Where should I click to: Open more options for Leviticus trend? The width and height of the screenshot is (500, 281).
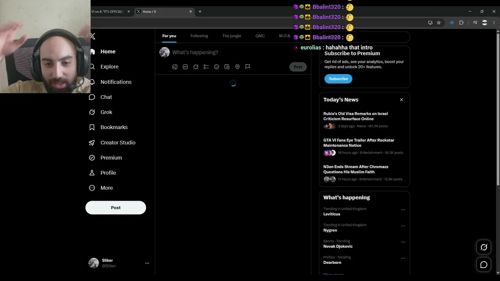point(403,210)
